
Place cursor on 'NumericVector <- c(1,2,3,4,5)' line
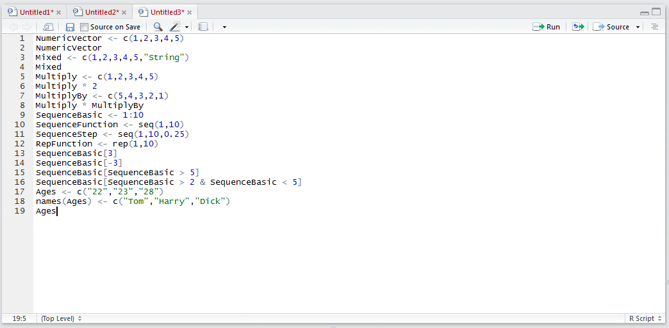coord(110,38)
